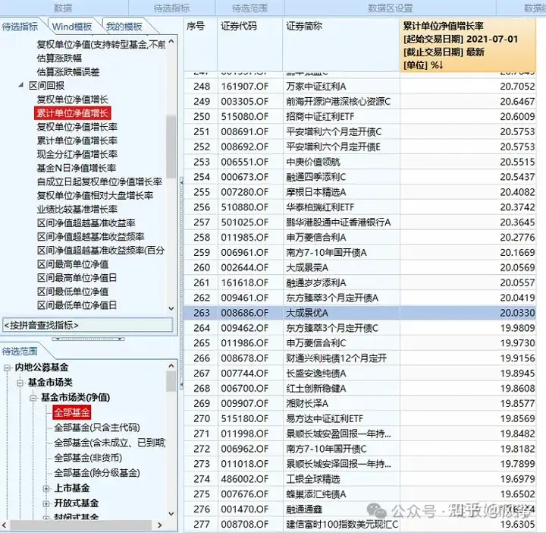Click the 证券简称 column header

[341, 45]
